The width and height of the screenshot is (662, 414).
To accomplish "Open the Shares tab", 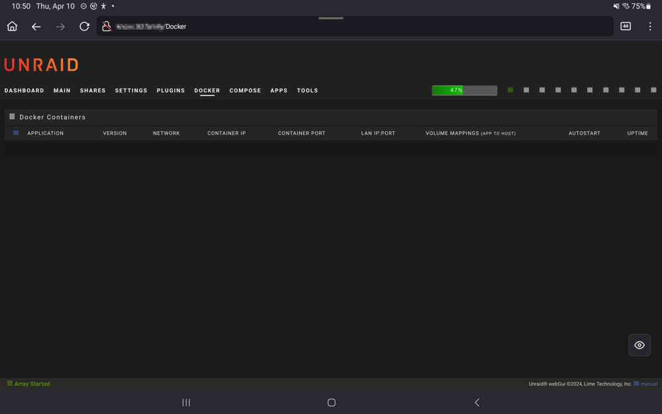I will [x=93, y=90].
